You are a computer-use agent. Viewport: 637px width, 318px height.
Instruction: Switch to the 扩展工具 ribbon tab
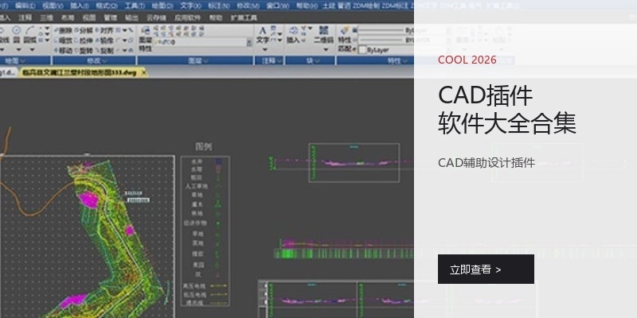point(244,17)
